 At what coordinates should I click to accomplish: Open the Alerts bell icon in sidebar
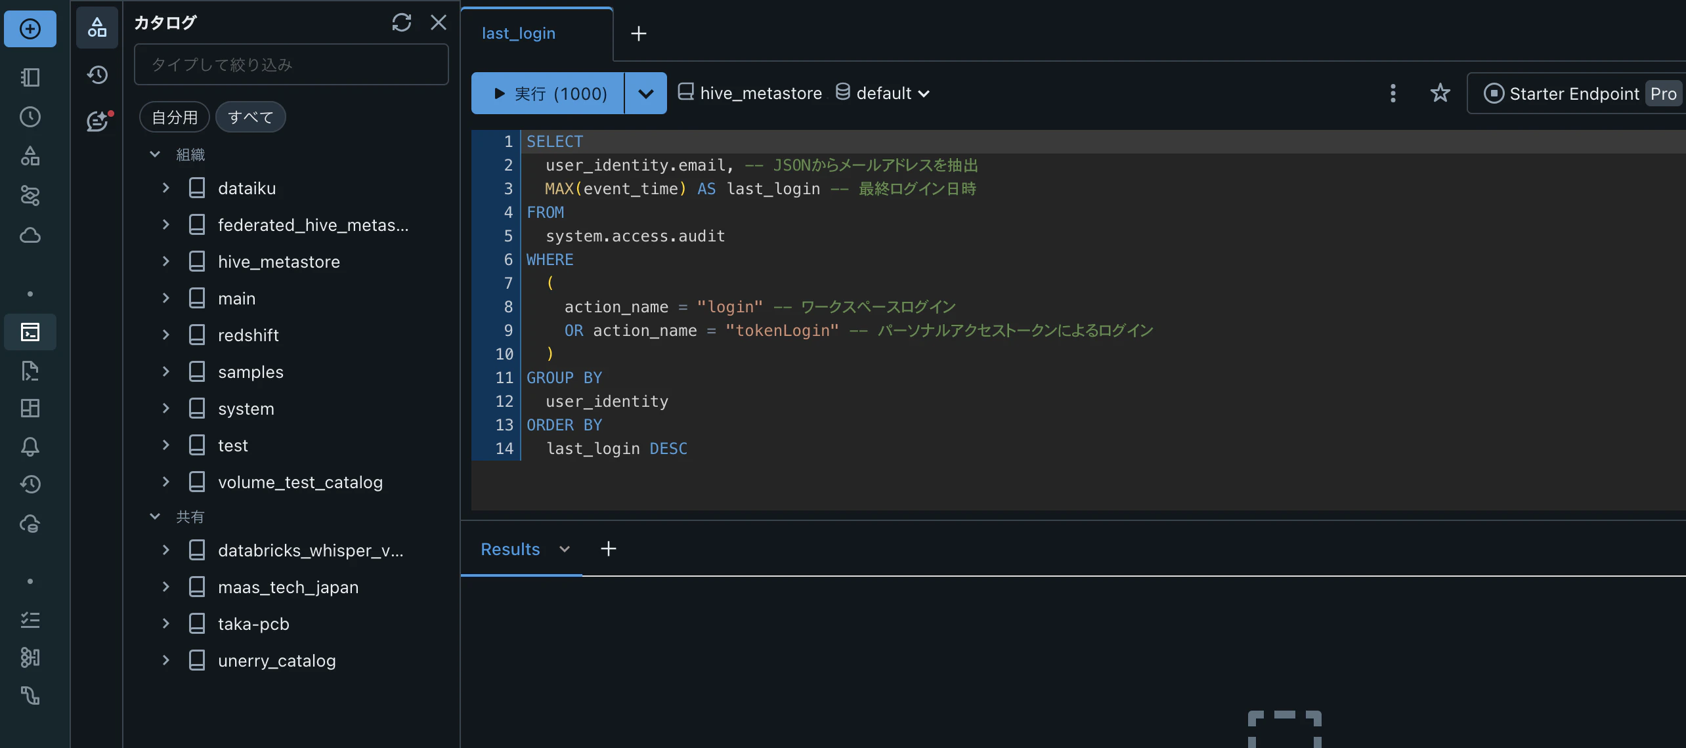pyautogui.click(x=30, y=447)
